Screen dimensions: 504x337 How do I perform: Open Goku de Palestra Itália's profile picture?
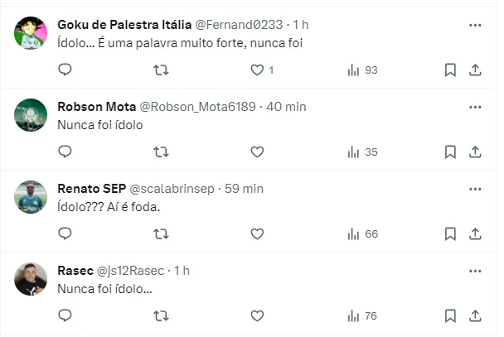click(31, 33)
